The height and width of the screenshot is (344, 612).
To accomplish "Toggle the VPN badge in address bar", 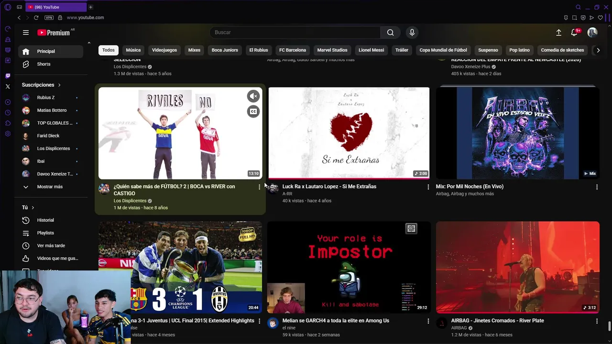I will (x=49, y=18).
